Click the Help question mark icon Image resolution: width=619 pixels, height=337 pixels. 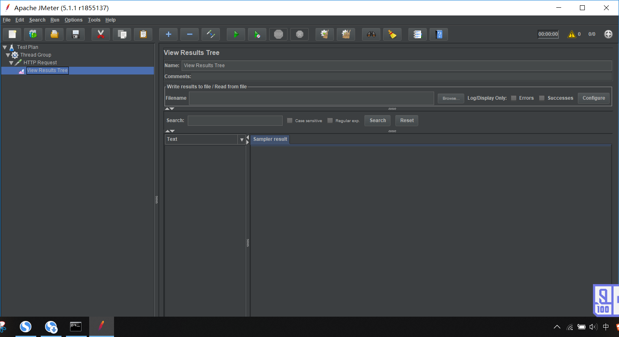(x=439, y=35)
